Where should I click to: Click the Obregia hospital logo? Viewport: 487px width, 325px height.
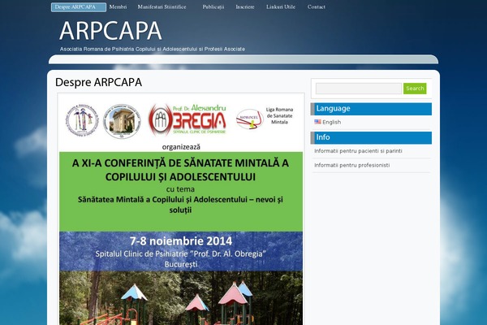pyautogui.click(x=187, y=119)
